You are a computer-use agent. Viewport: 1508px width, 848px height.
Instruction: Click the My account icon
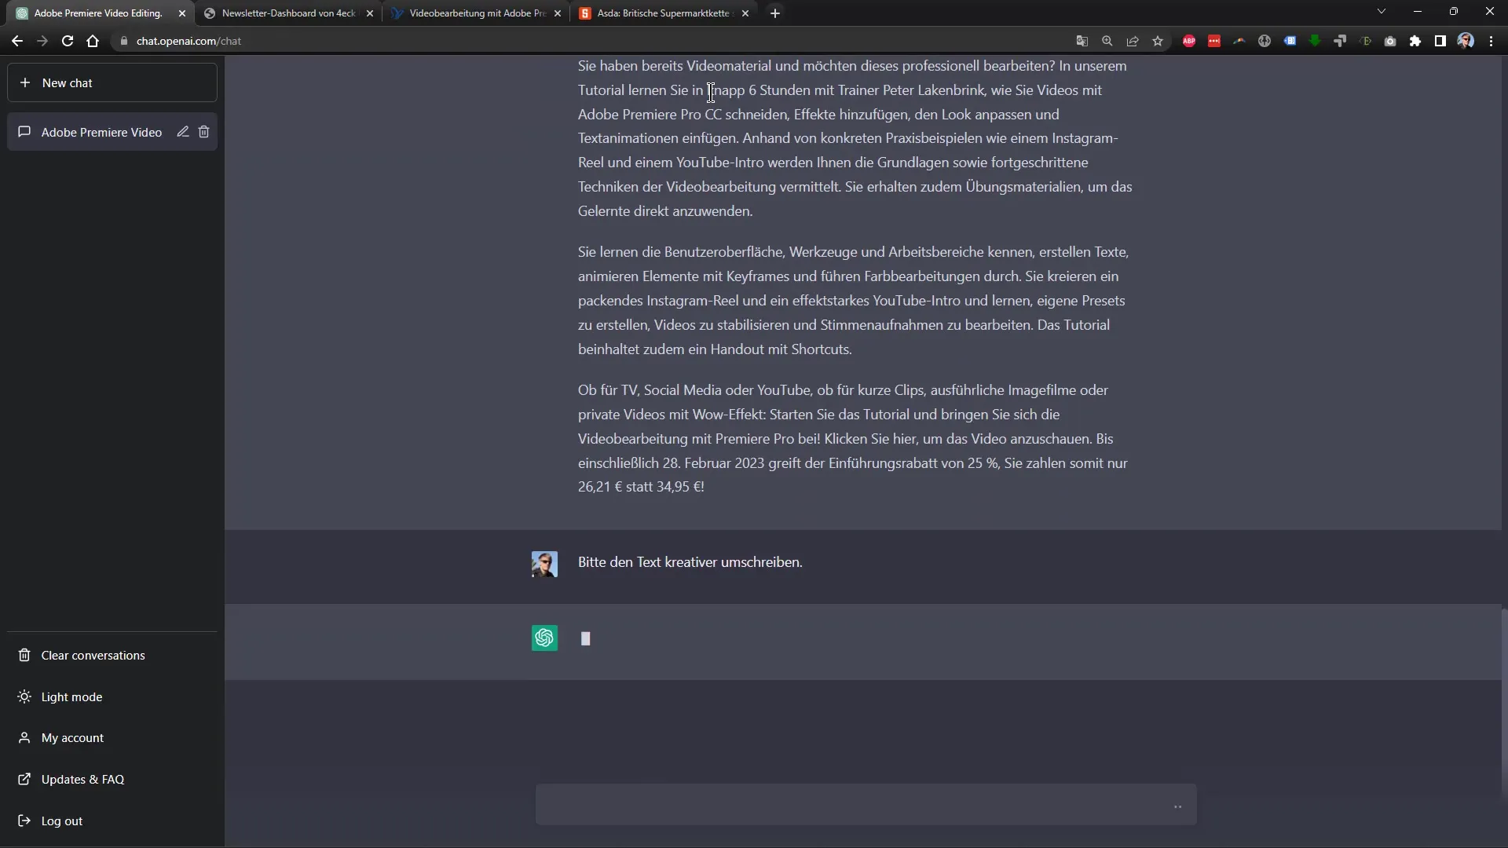click(24, 737)
